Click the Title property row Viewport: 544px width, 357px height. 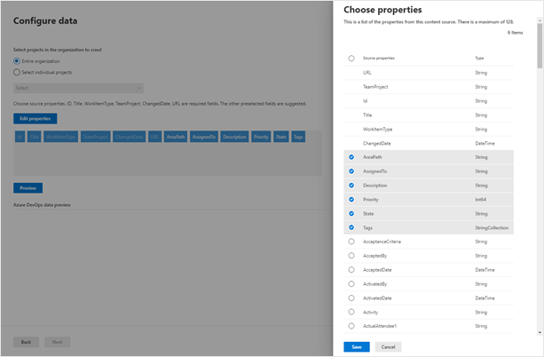click(429, 115)
